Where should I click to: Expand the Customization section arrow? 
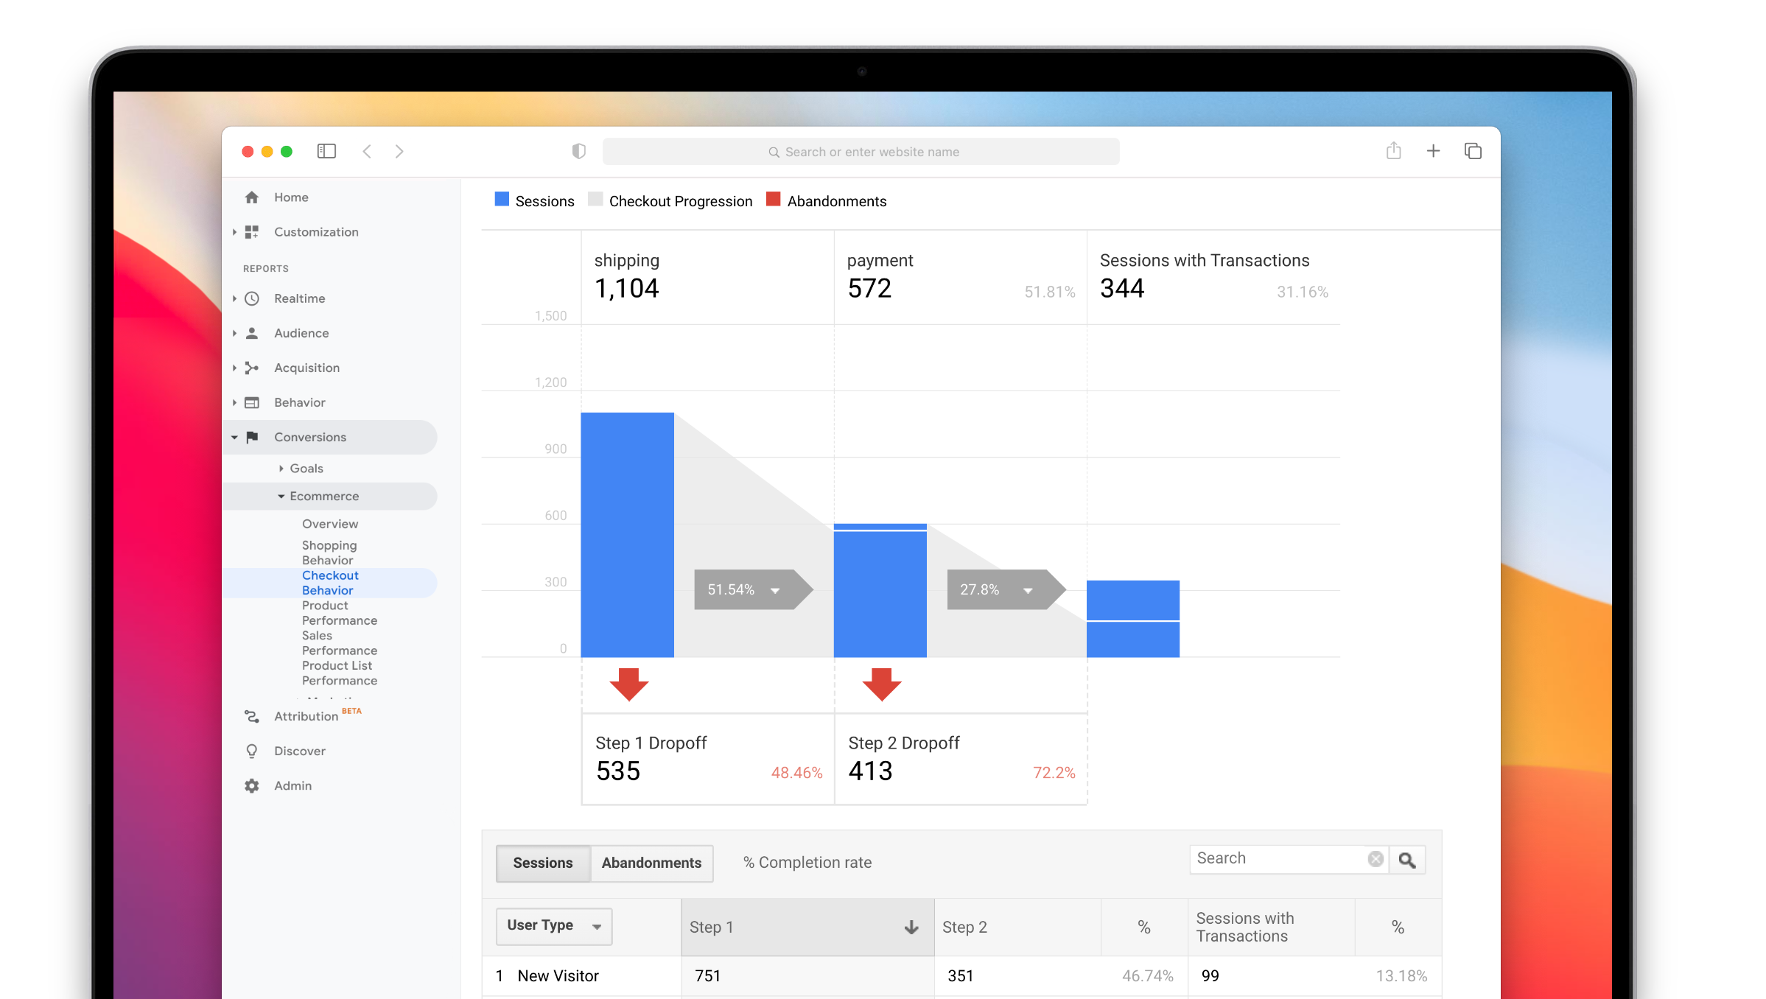(x=234, y=232)
